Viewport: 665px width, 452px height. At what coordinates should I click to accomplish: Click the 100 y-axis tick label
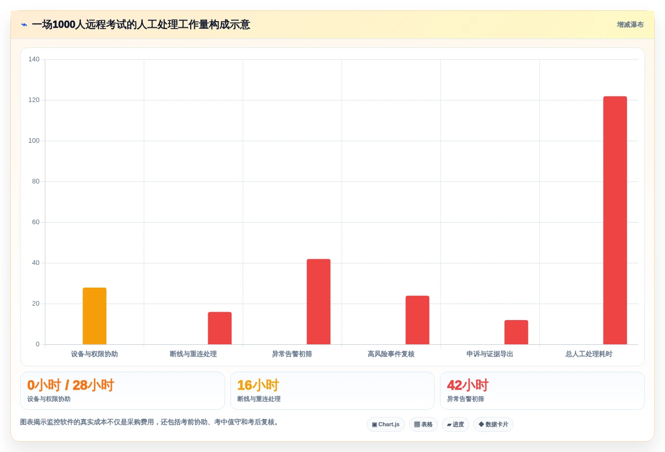pyautogui.click(x=34, y=141)
